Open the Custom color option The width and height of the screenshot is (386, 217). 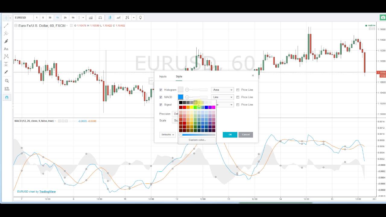[x=197, y=140]
